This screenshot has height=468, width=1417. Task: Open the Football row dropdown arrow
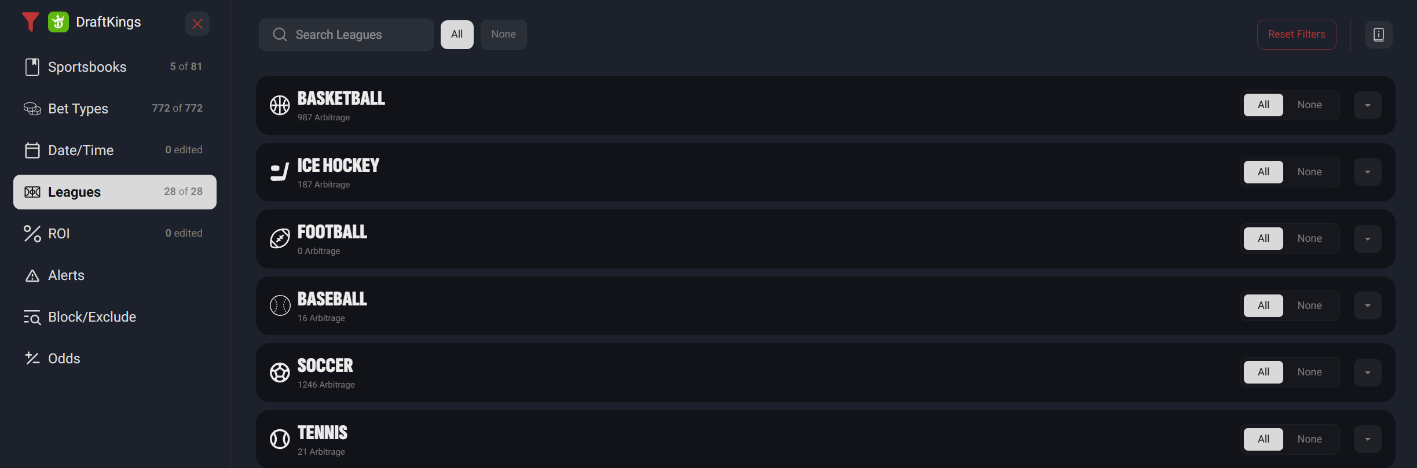(1367, 238)
